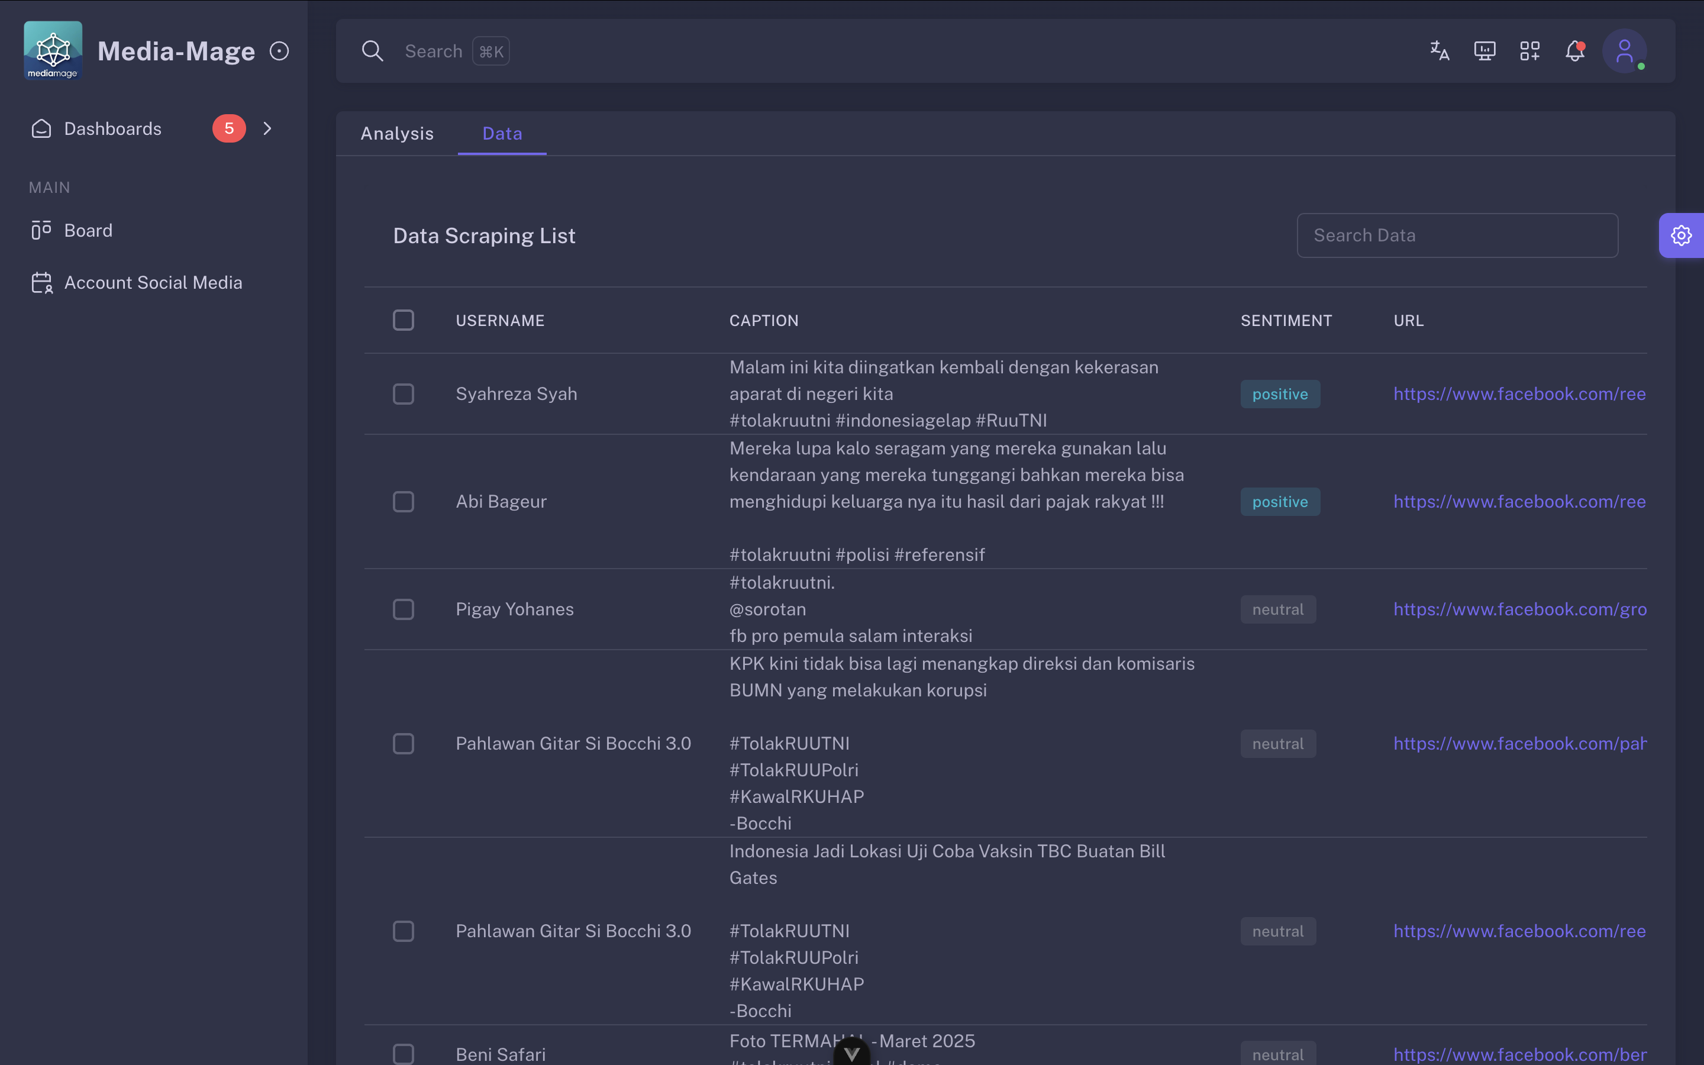This screenshot has height=1065, width=1704.
Task: Open the apps grid shortcut icon
Action: tap(1529, 51)
